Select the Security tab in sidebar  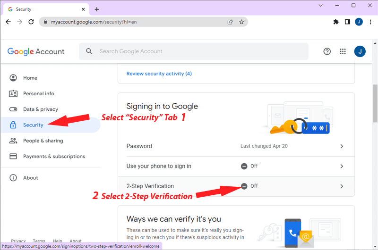[33, 125]
